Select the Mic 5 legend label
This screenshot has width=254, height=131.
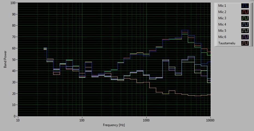(x=222, y=30)
